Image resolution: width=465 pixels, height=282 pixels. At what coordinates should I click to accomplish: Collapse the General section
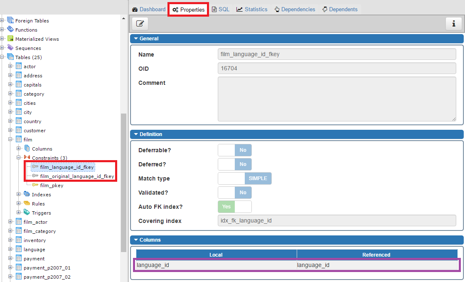click(x=135, y=39)
